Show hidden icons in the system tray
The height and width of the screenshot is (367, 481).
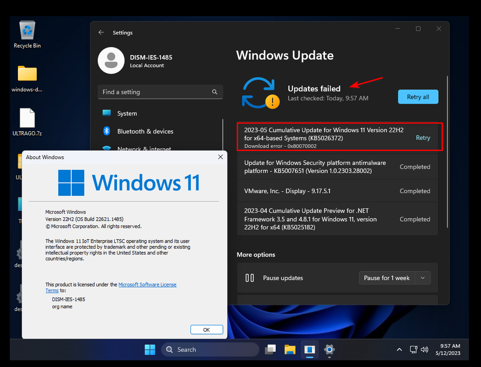point(399,350)
